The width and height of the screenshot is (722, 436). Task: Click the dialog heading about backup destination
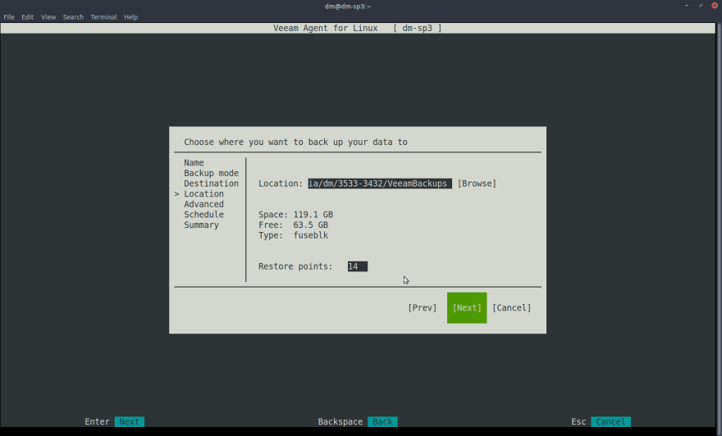295,142
